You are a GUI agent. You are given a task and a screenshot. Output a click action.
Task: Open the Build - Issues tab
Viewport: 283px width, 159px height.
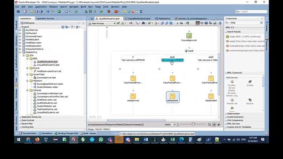(88, 133)
